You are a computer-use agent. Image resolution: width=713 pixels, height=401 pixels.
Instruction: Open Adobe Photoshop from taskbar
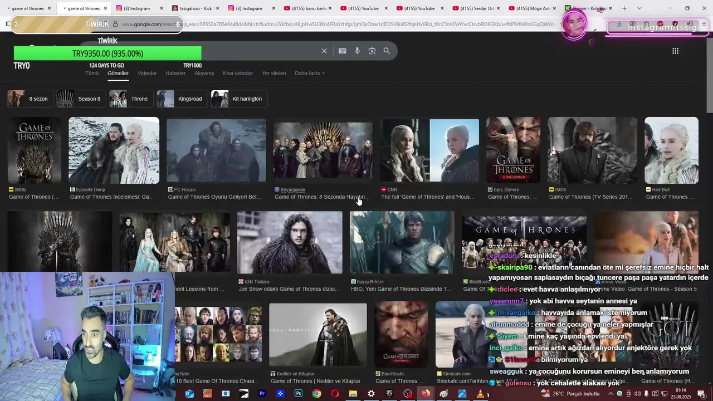pos(299,394)
